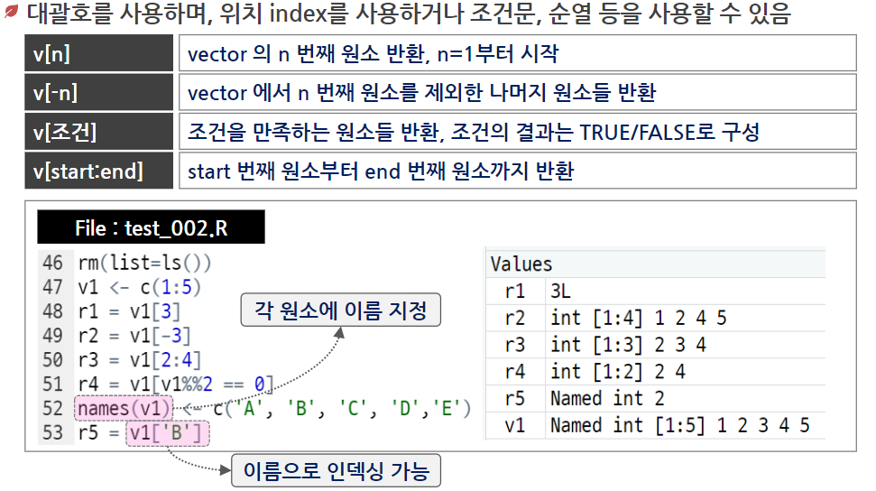
Task: Click the 'Values' panel header
Action: tap(655, 264)
